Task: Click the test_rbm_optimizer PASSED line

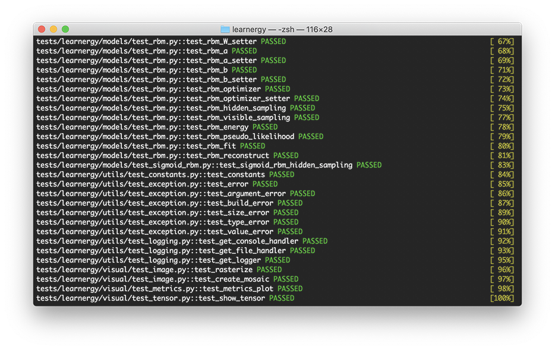Action: click(x=163, y=89)
